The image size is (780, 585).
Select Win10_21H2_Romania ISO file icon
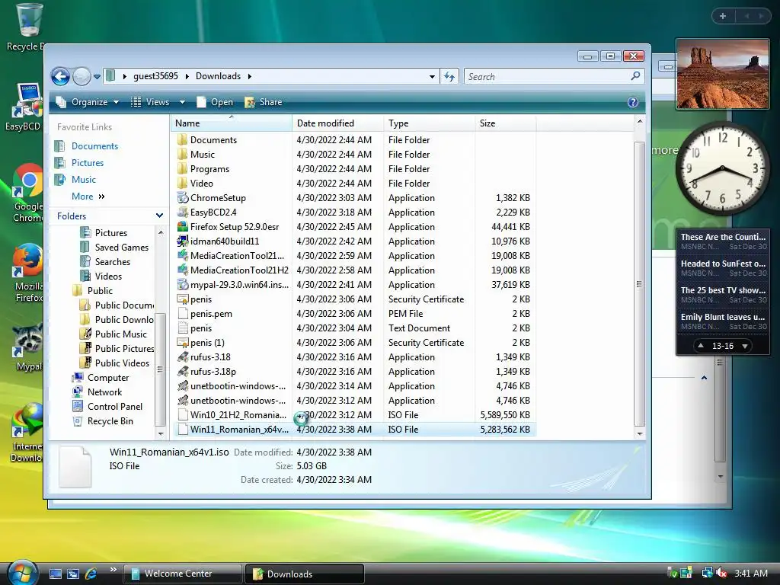183,414
